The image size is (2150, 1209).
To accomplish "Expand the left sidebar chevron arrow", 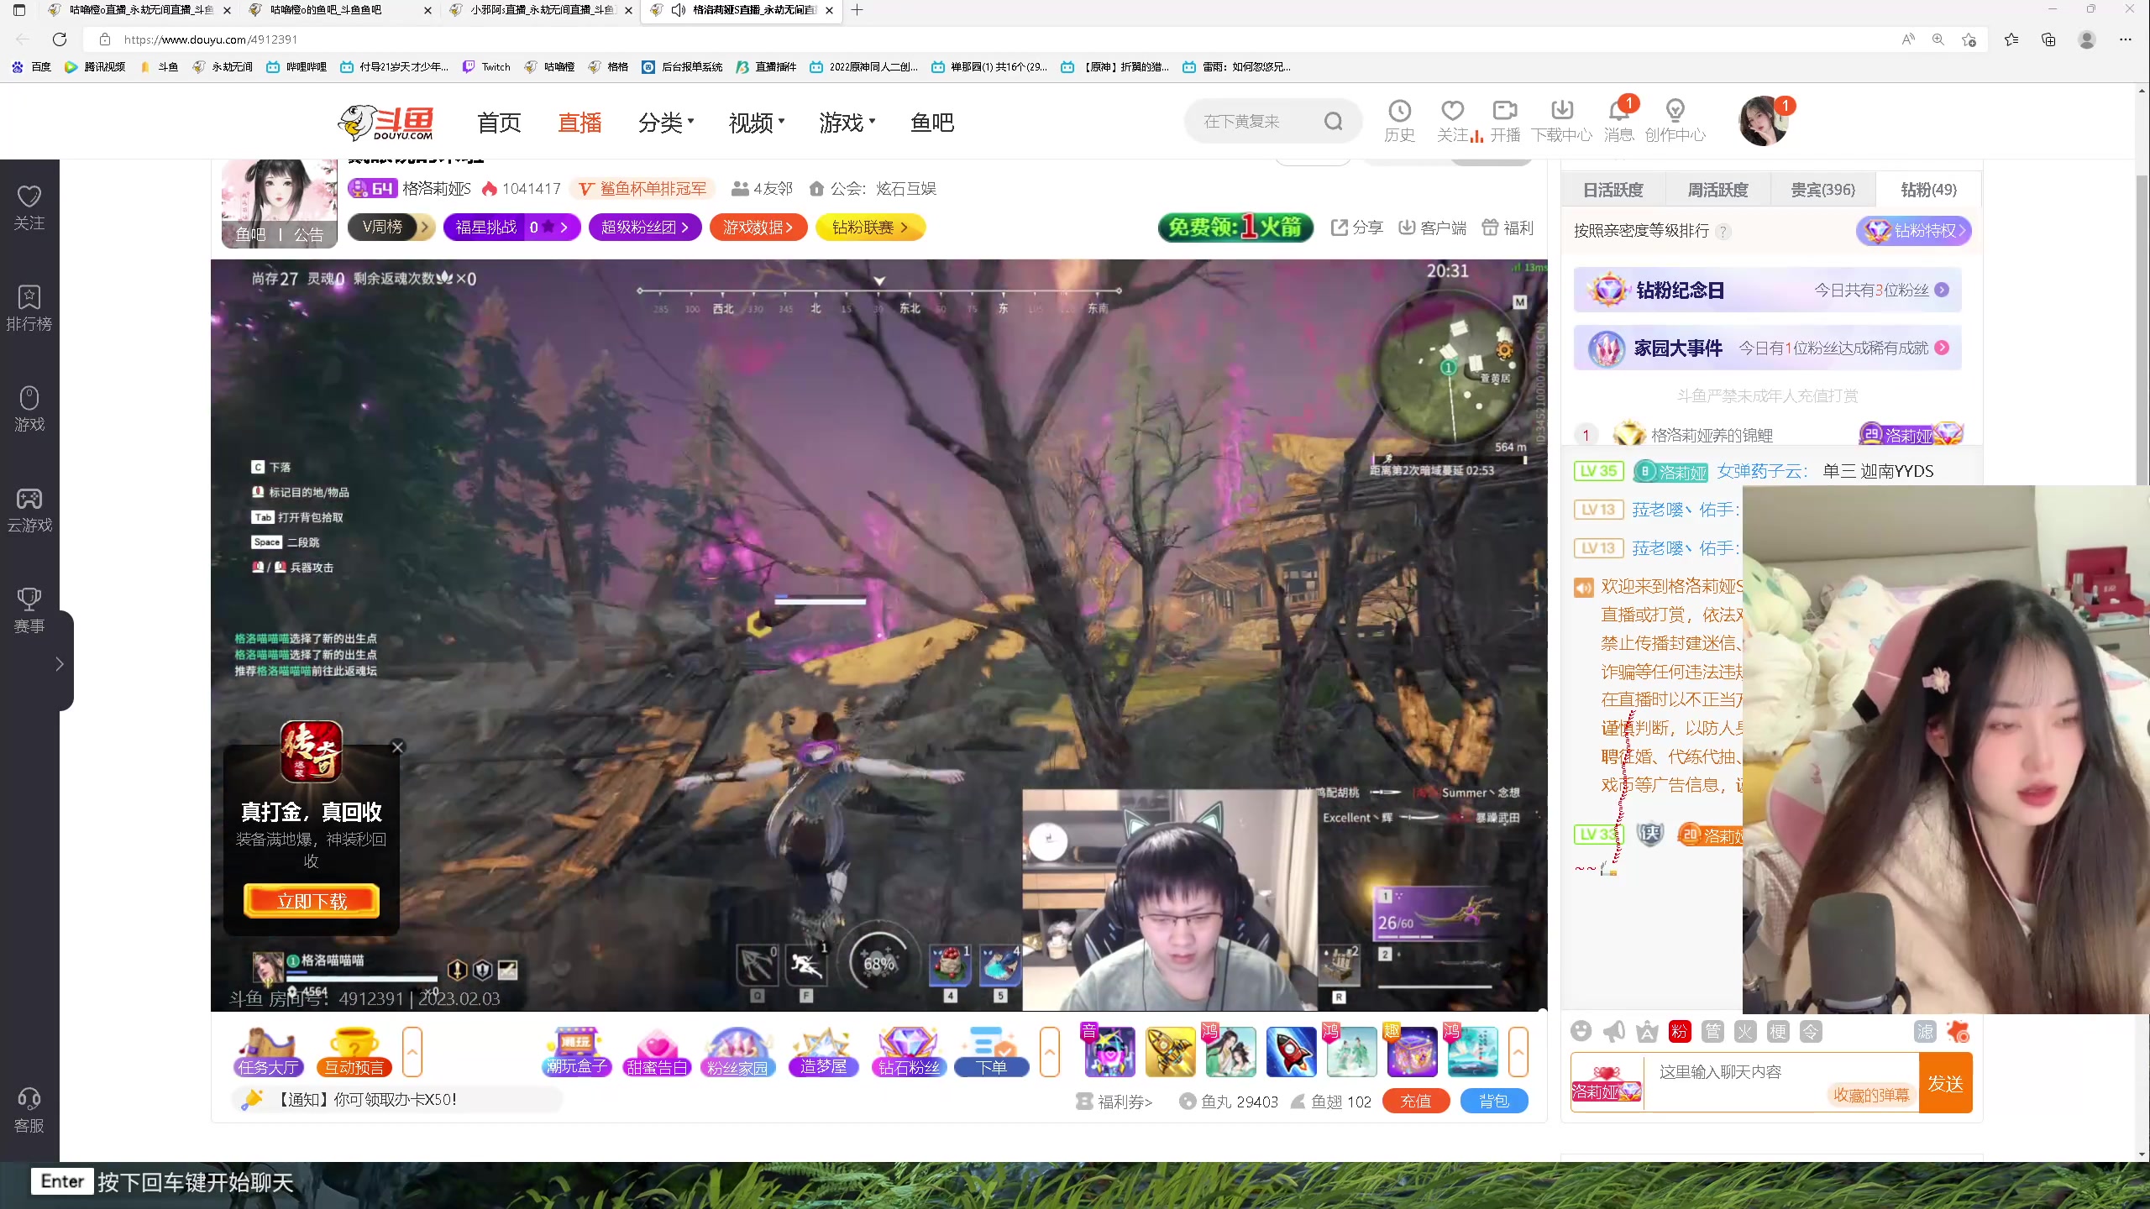I will pyautogui.click(x=59, y=664).
